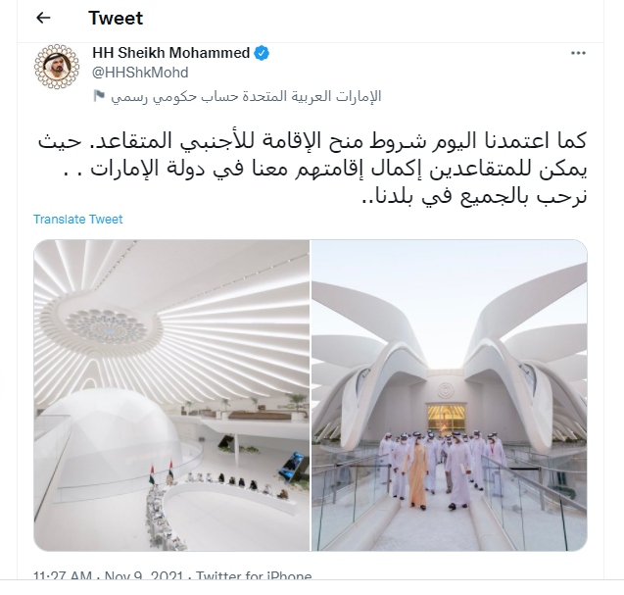
Task: Click the second line of Arabic tweet text
Action: click(x=324, y=169)
